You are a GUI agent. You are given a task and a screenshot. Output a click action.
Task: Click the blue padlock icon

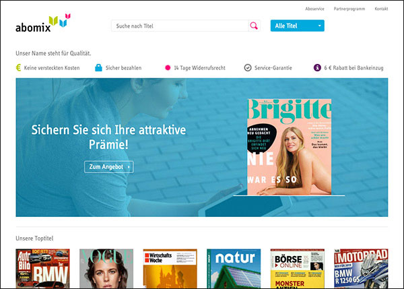tap(98, 67)
